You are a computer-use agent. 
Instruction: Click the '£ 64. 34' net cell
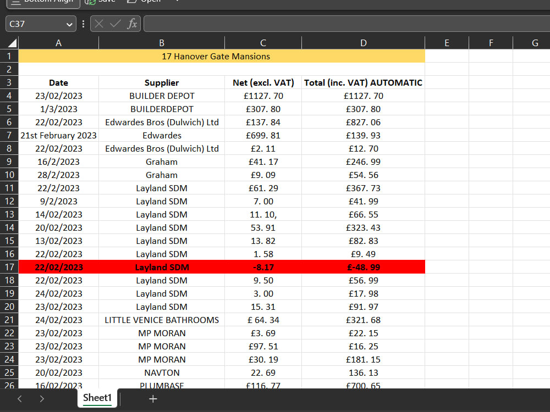click(263, 320)
